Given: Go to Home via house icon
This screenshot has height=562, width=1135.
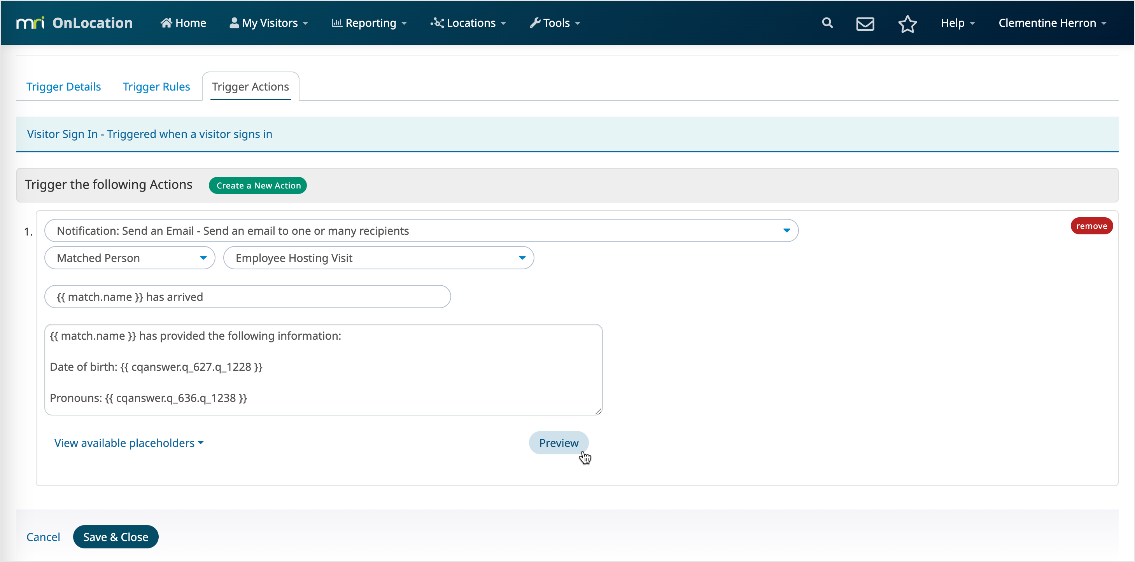Looking at the screenshot, I should (x=183, y=23).
